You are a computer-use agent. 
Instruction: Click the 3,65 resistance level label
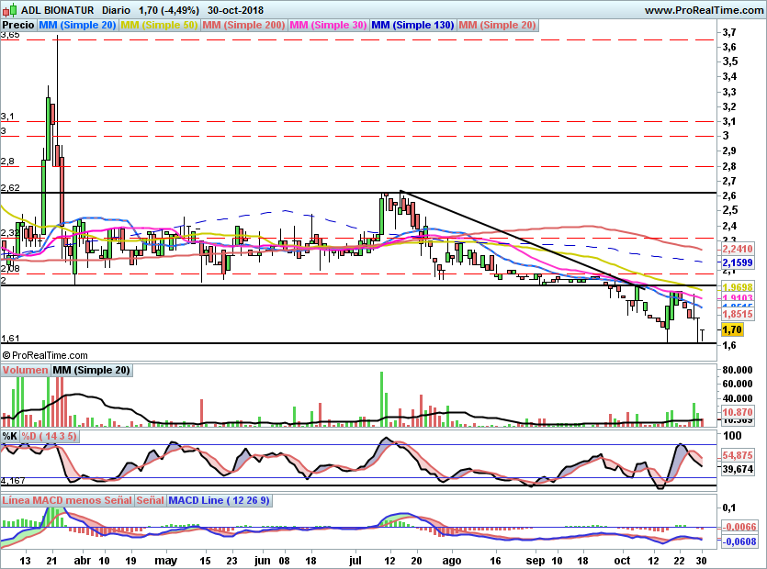10,35
